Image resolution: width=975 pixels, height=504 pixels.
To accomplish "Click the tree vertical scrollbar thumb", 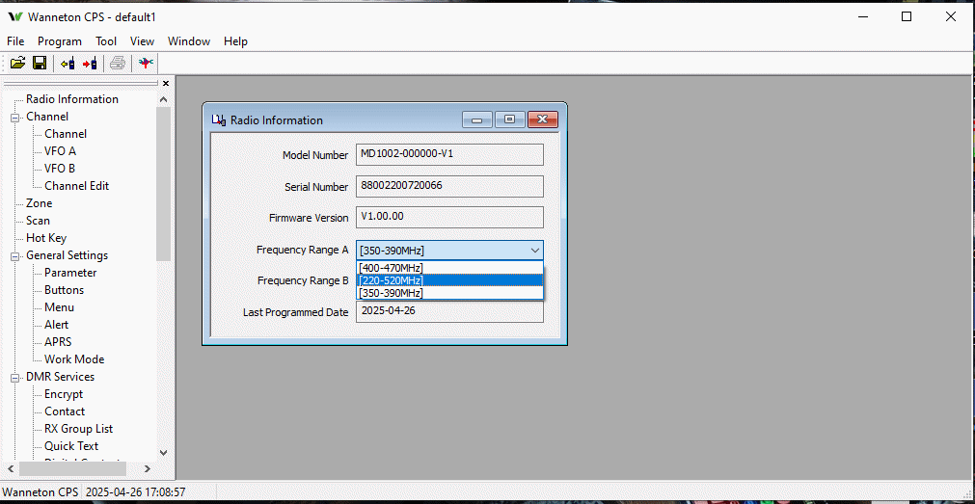I will tap(164, 183).
